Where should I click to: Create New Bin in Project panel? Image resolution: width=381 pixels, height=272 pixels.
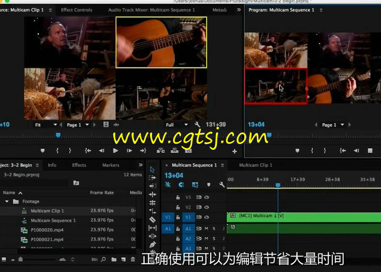coord(114,259)
